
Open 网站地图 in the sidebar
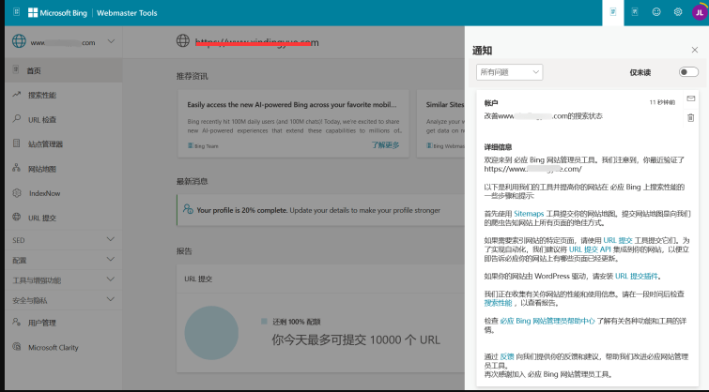[x=63, y=169]
